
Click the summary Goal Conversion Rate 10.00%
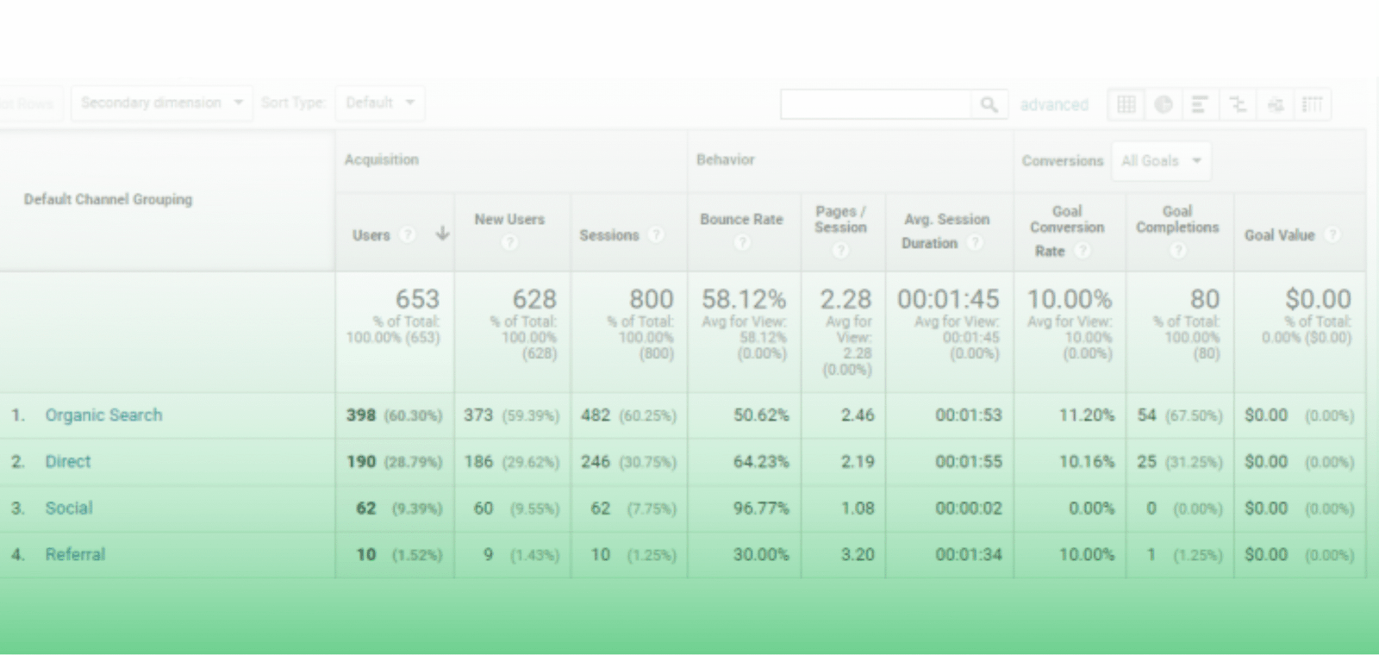click(x=1070, y=299)
